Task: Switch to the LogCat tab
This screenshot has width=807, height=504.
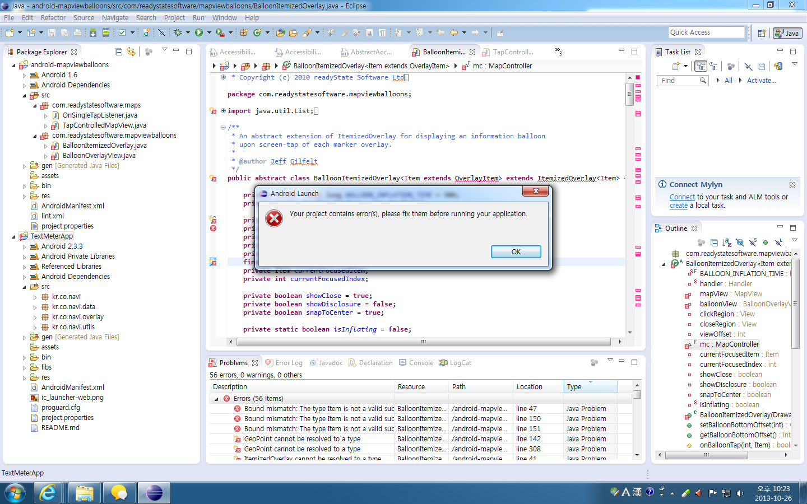Action: 455,363
